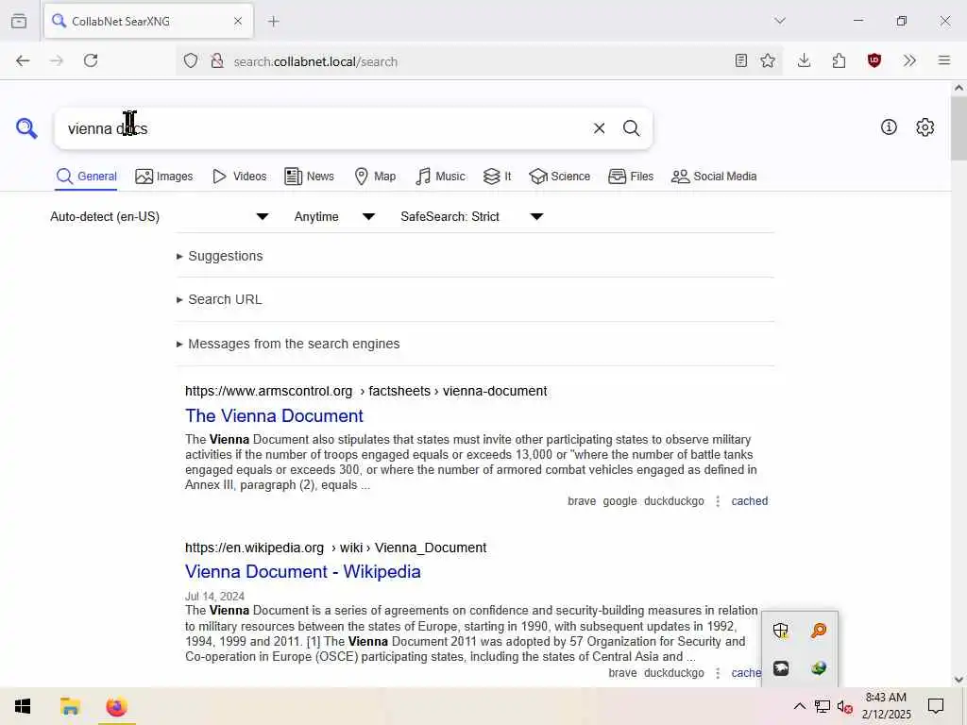Open Firefox downloads panel

(805, 60)
